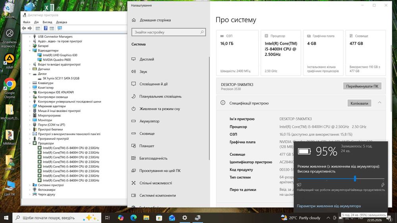Click the show/hide console tree icon in Device Manager
Screen dimensions: 397x223
tap(38, 28)
